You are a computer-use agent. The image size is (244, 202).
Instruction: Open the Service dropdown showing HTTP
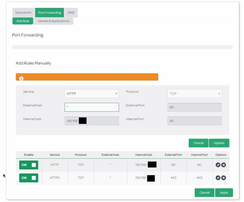(x=92, y=93)
